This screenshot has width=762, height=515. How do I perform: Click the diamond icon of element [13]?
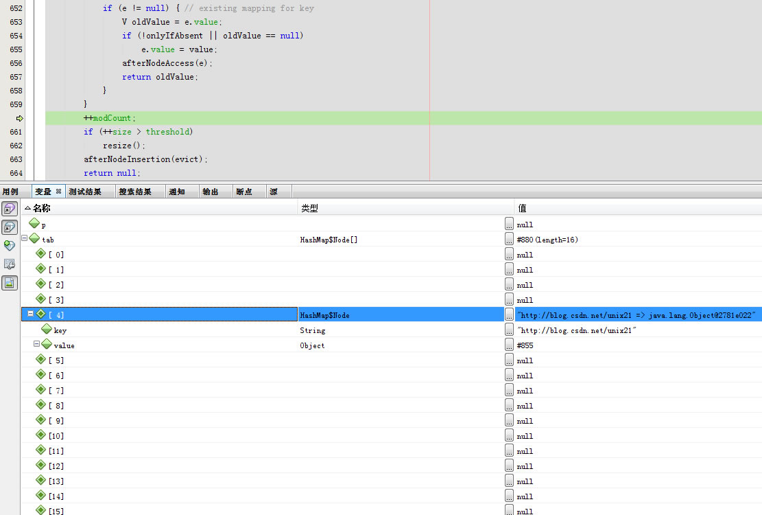click(x=41, y=479)
